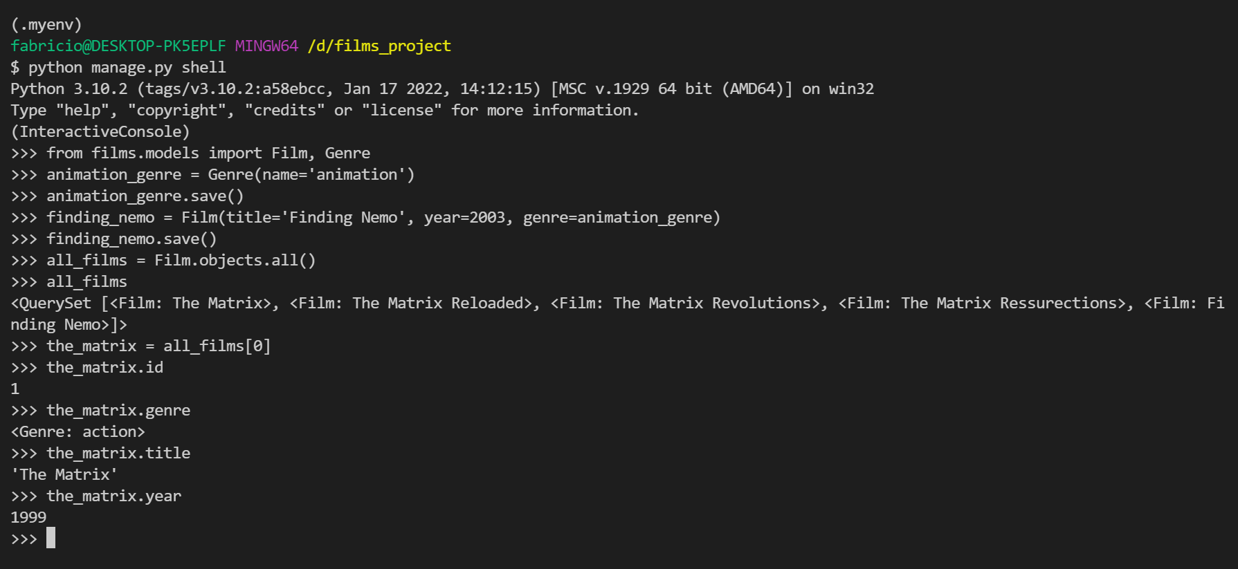Click the terminal cursor at the last prompt
Image resolution: width=1238 pixels, height=569 pixels.
point(51,538)
